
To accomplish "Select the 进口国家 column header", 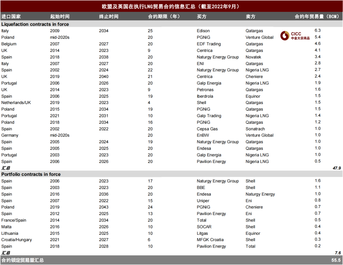I will 11,17.
